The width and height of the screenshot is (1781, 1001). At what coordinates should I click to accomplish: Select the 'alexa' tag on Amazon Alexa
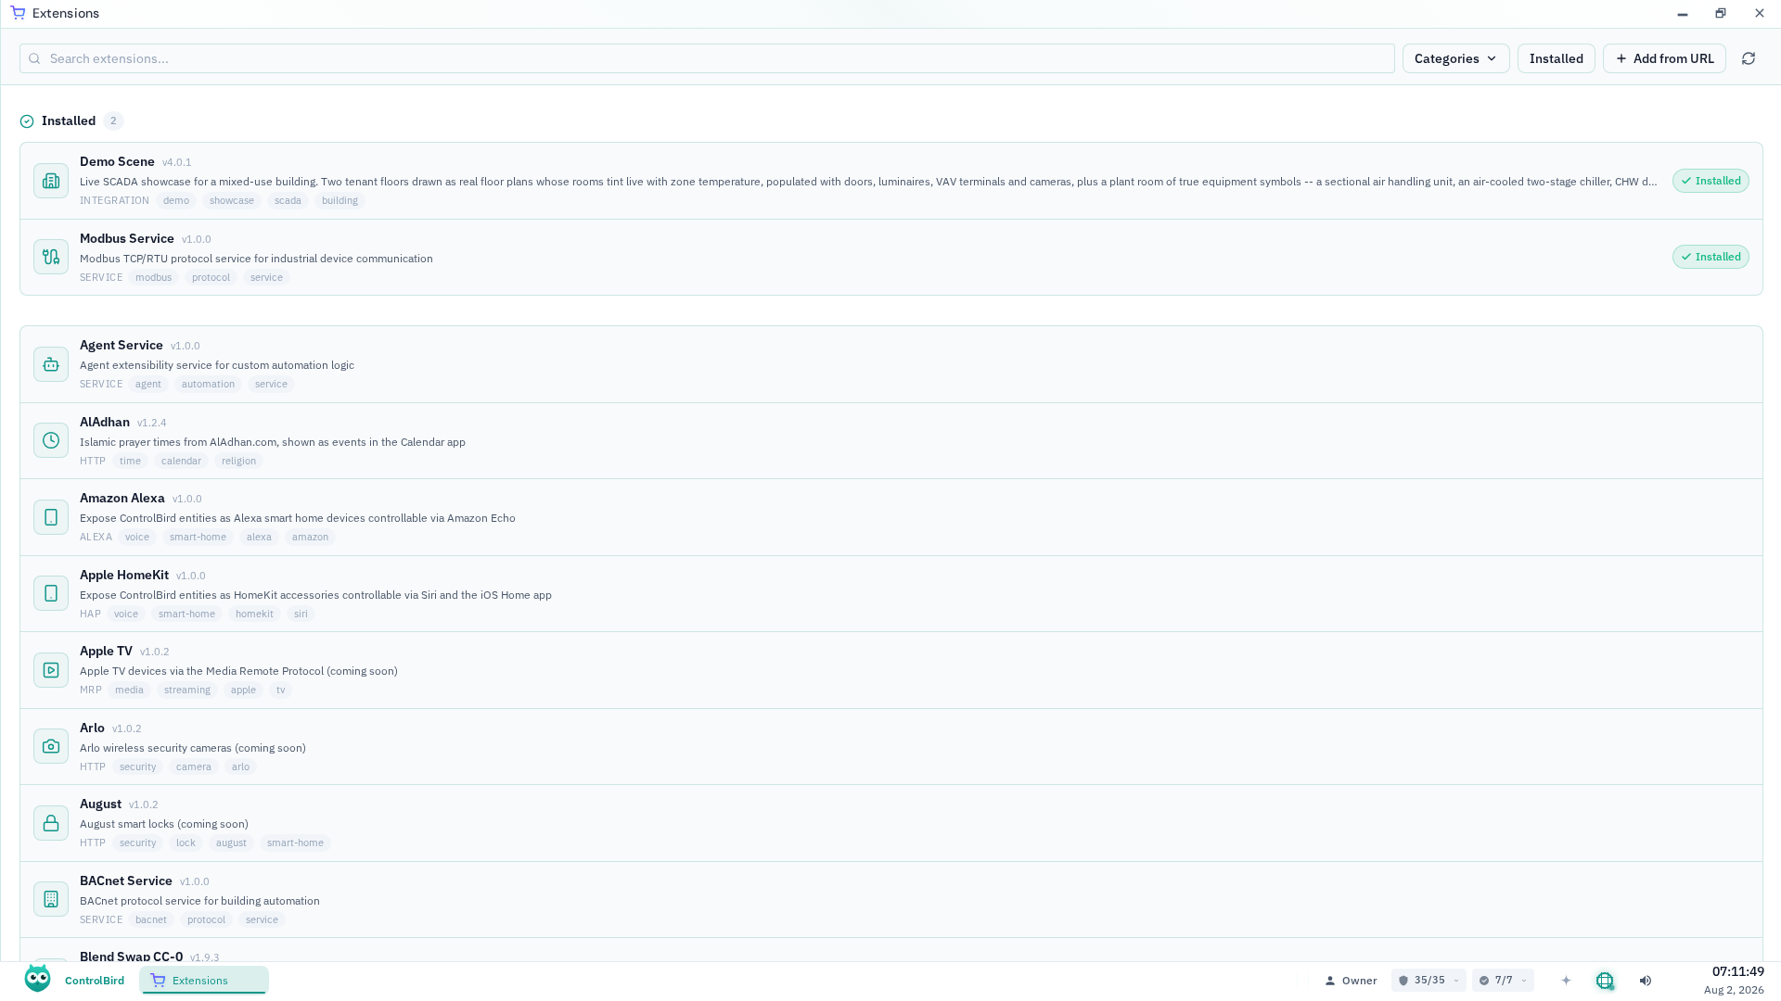click(259, 537)
